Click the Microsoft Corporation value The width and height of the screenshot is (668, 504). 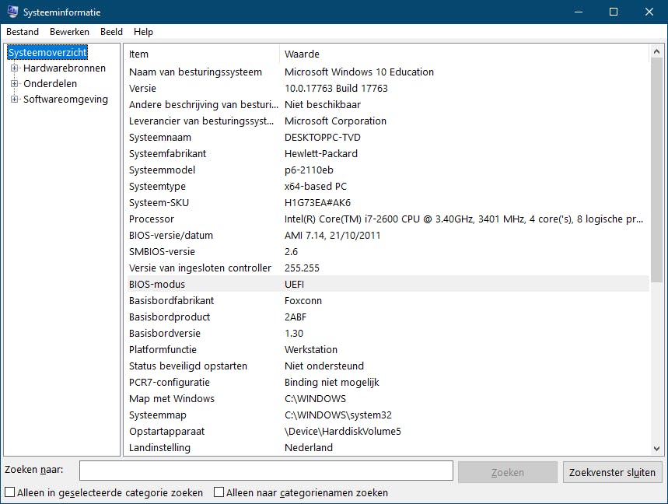[x=336, y=121]
